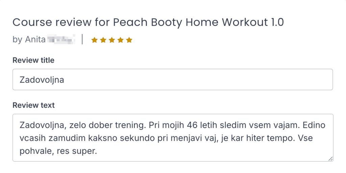Image resolution: width=346 pixels, height=173 pixels.
Task: Click the first rating star
Action: 95,40
